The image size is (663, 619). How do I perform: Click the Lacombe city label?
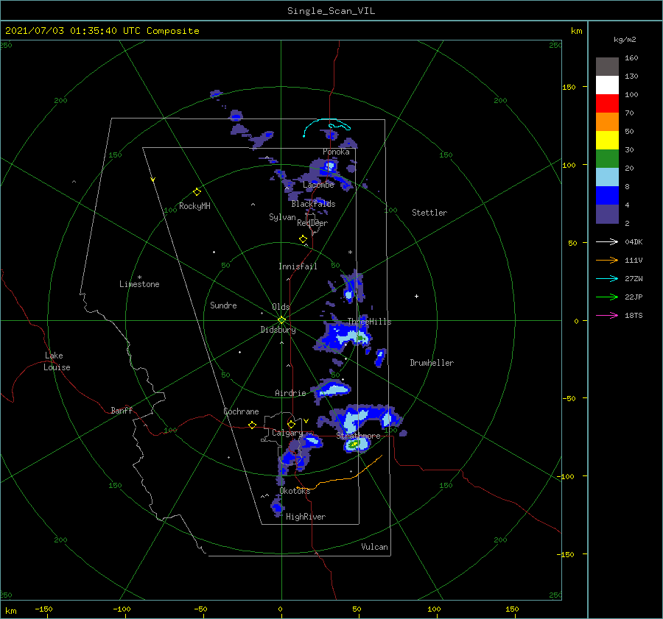(x=318, y=185)
